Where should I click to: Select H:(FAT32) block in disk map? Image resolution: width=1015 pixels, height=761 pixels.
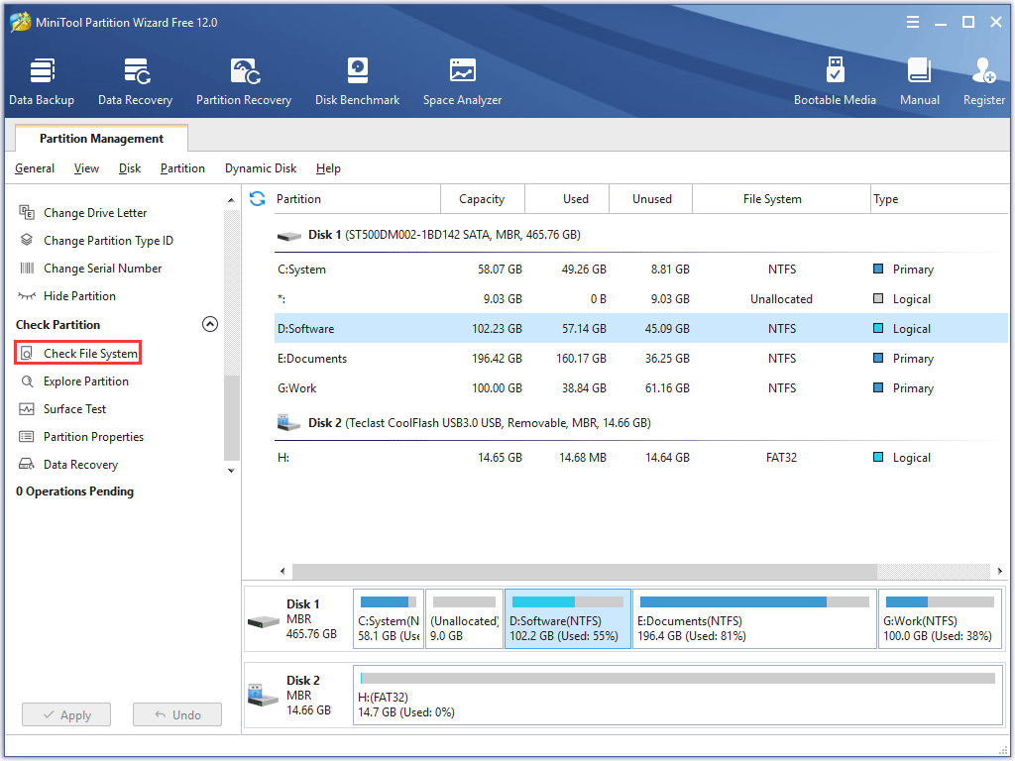click(678, 695)
